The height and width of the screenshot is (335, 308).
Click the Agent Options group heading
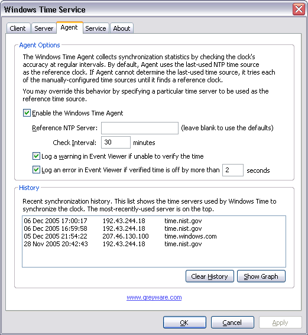pyautogui.click(x=40, y=45)
